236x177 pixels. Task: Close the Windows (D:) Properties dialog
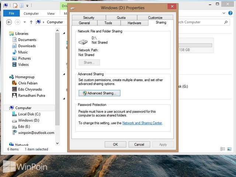click(172, 6)
